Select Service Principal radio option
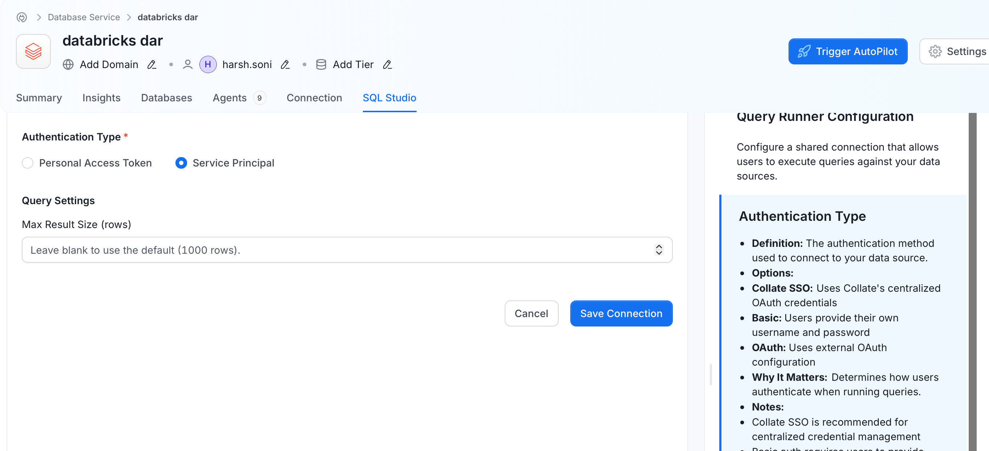989x451 pixels. pos(181,163)
